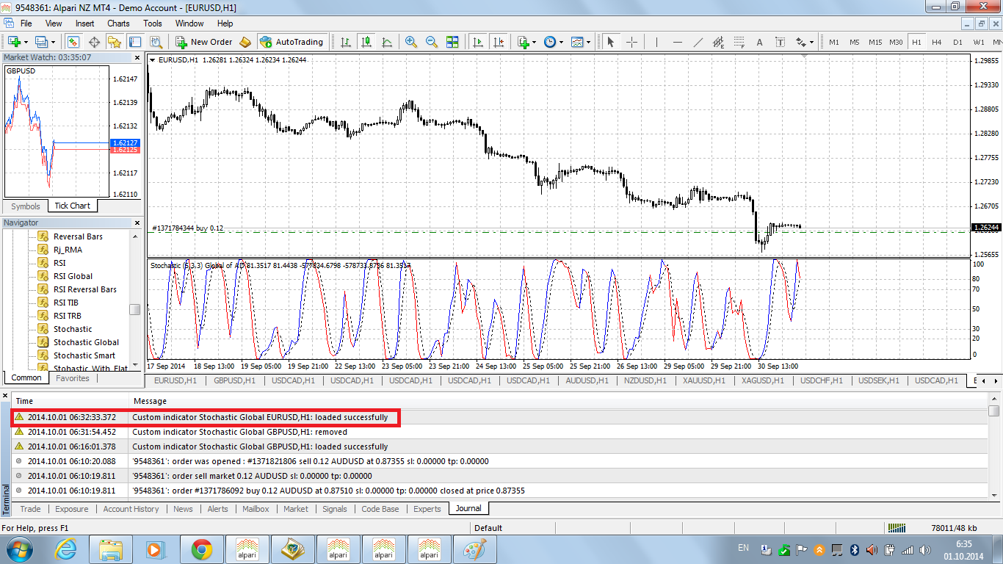Switch to the Experts tab in Terminal

(427, 509)
